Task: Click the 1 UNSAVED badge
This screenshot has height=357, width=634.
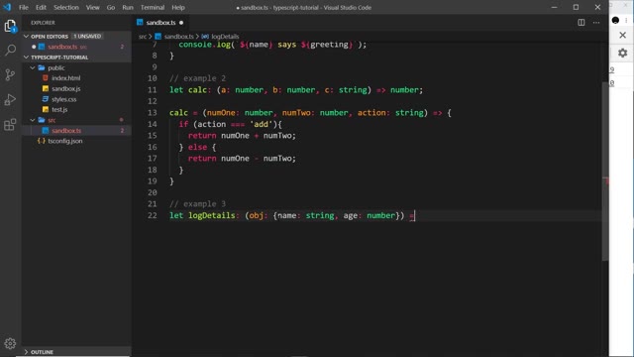Action: (x=87, y=37)
